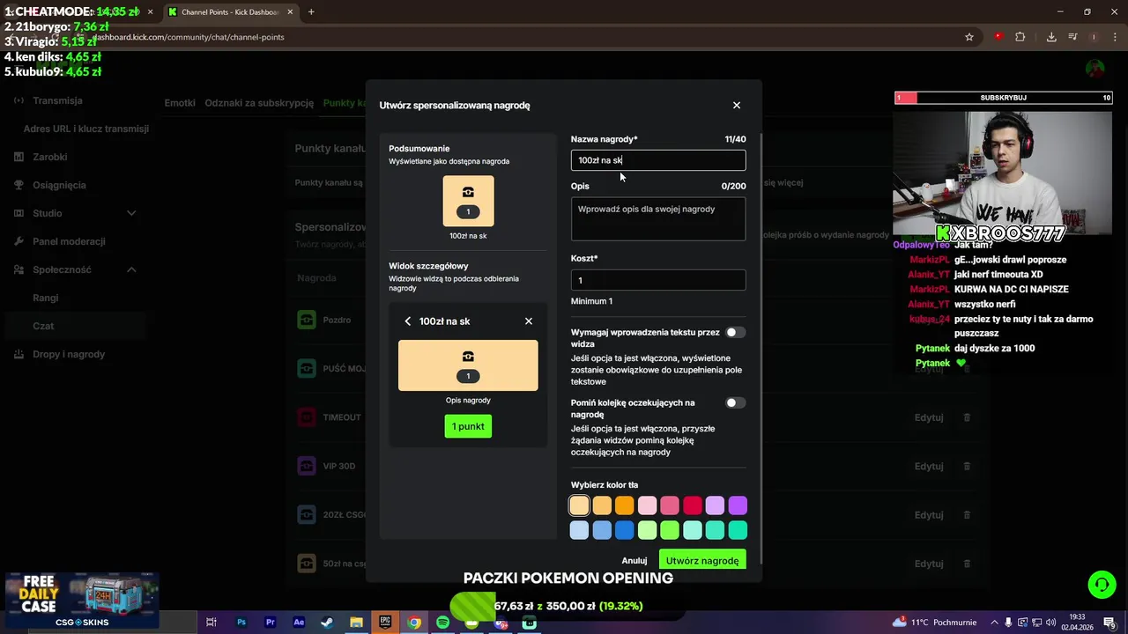Select the Channel Points Kick Dashboard browser tab

(x=229, y=12)
